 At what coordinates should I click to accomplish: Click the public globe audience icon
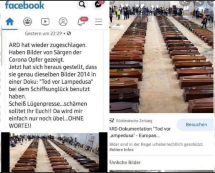[69, 33]
